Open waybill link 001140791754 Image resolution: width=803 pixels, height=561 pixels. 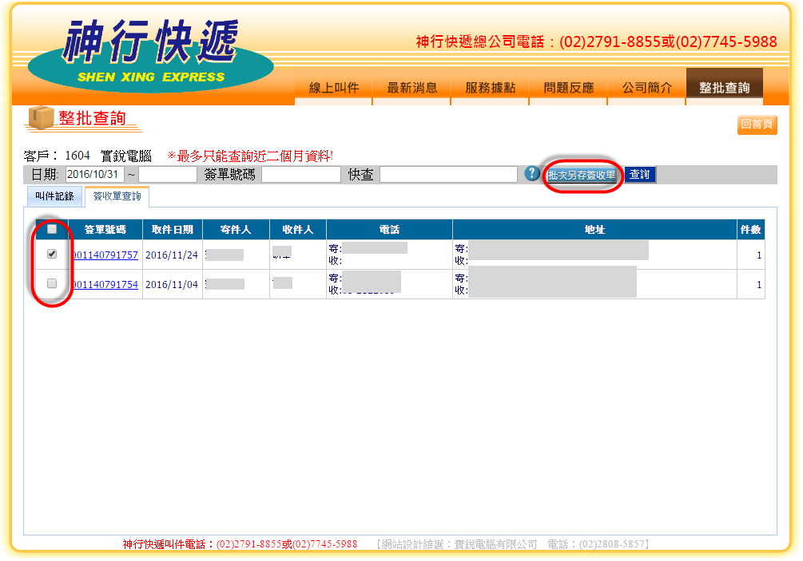click(x=105, y=285)
